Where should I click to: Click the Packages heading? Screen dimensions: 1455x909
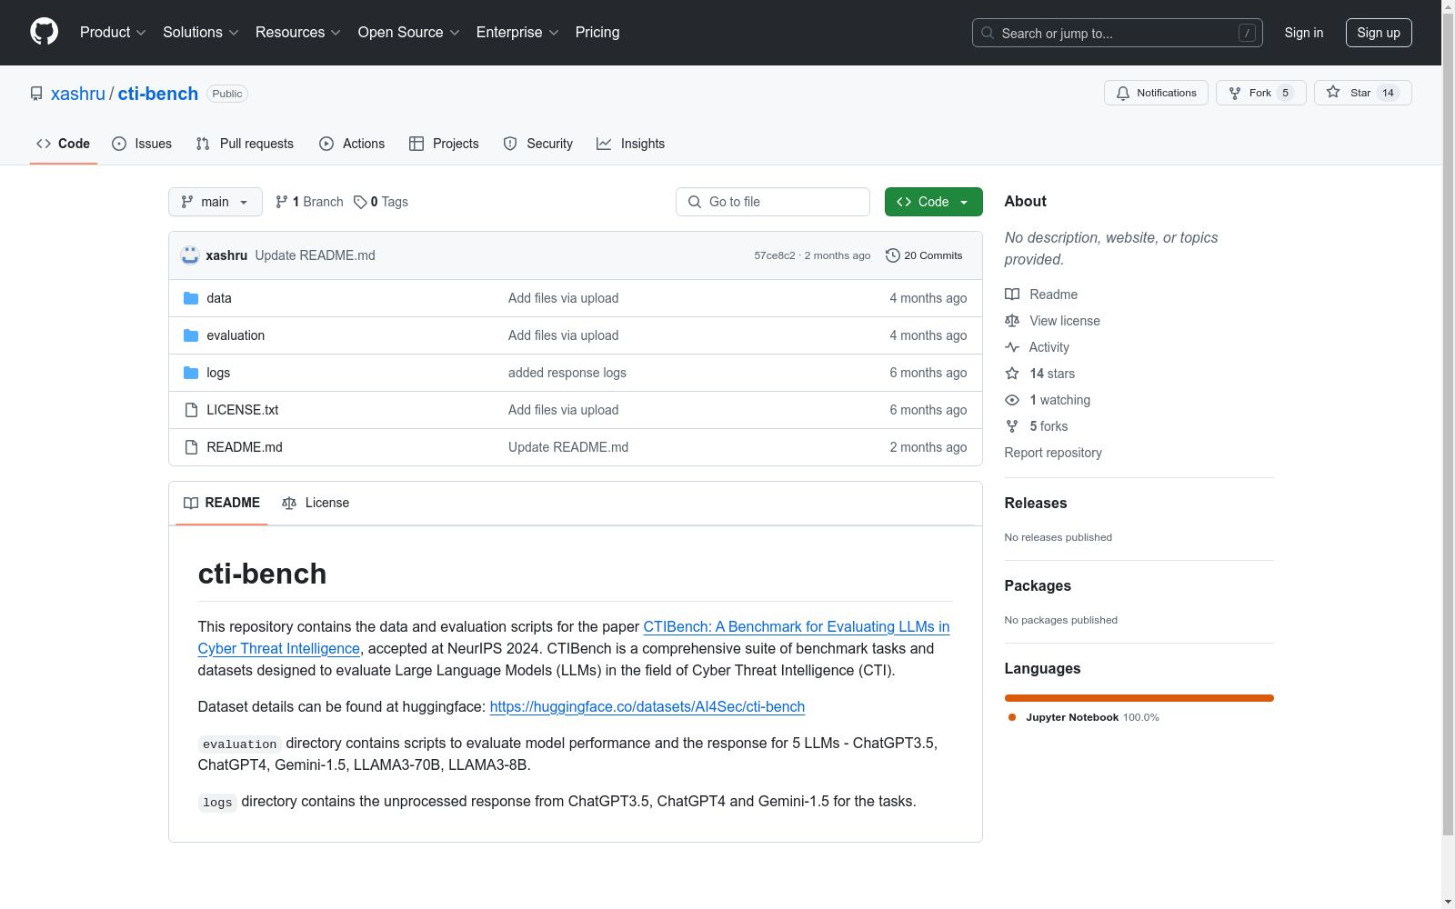(1038, 585)
